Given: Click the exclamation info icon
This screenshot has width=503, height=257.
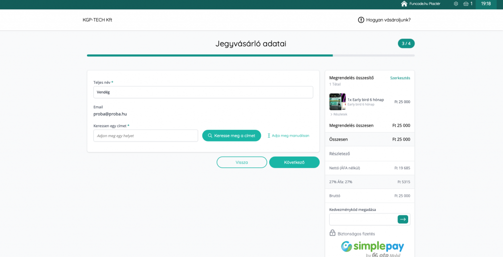Looking at the screenshot, I should click(361, 20).
